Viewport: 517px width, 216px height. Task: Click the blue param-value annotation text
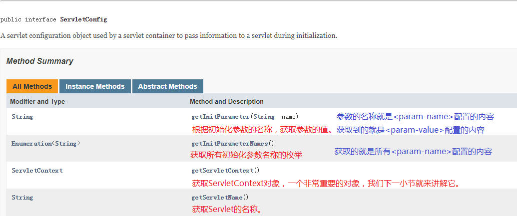point(411,130)
